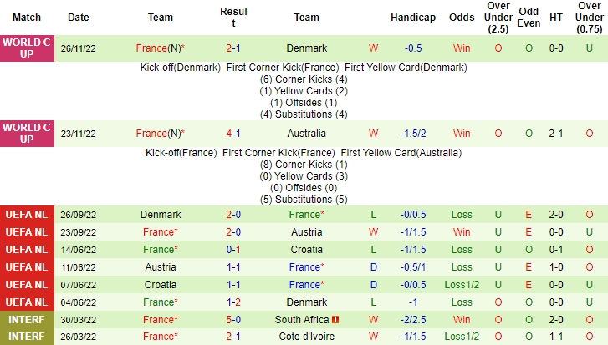Open the 5-0 France vs South Africa score

tap(233, 320)
